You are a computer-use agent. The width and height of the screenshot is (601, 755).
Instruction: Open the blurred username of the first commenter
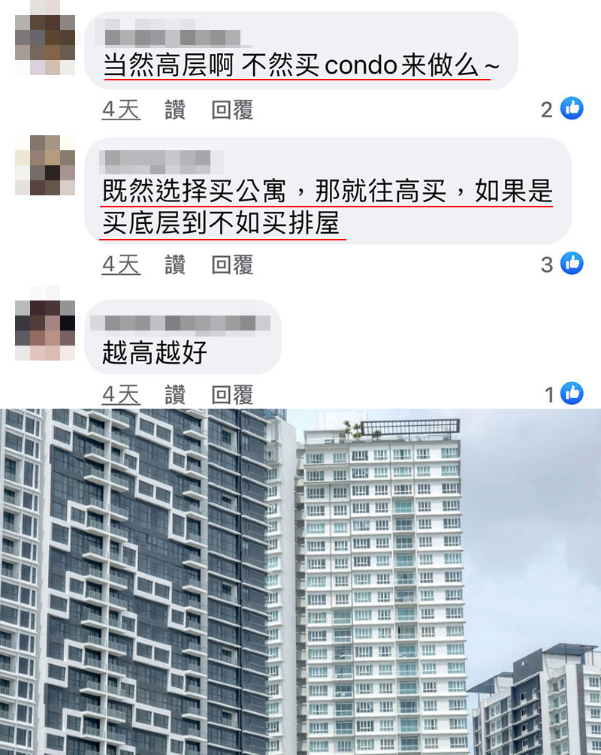(172, 37)
